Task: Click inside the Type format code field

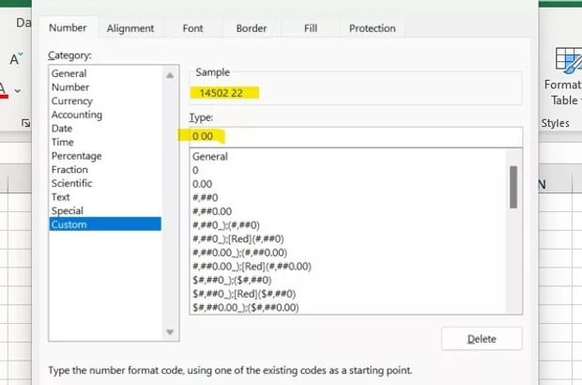Action: (357, 137)
